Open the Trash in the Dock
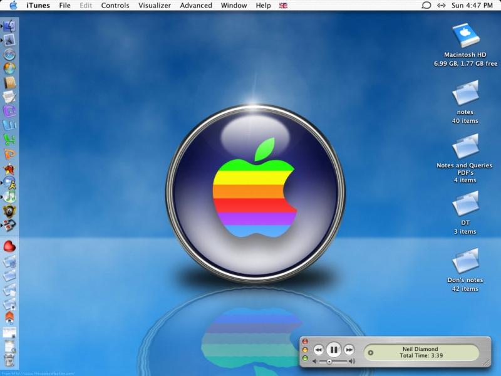The height and width of the screenshot is (376, 501). coord(9,360)
